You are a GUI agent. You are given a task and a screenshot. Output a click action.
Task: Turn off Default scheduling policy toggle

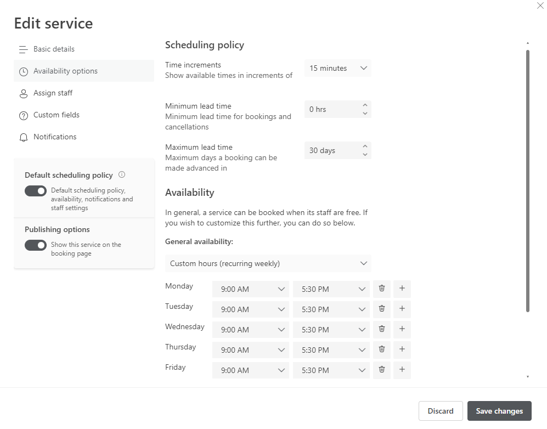click(x=36, y=191)
